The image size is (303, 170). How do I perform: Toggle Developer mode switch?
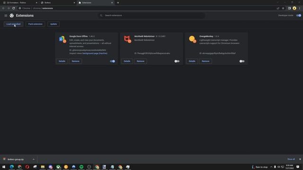[x=299, y=16]
